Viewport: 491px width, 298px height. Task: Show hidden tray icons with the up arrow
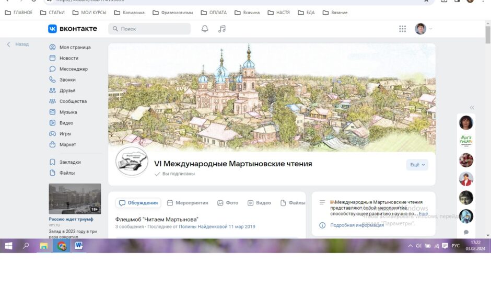(x=411, y=246)
